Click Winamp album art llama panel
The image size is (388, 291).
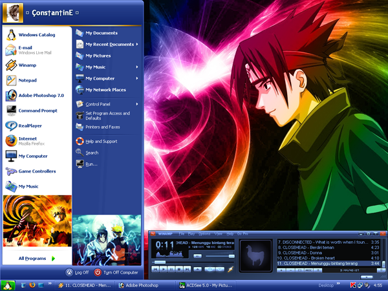255,256
